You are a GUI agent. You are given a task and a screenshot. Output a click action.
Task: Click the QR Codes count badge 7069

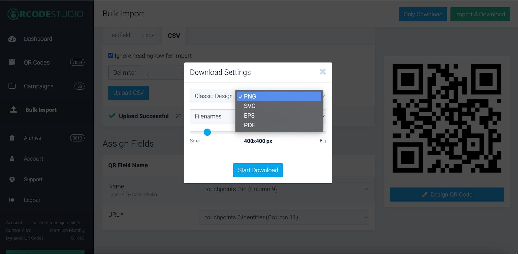coord(77,62)
